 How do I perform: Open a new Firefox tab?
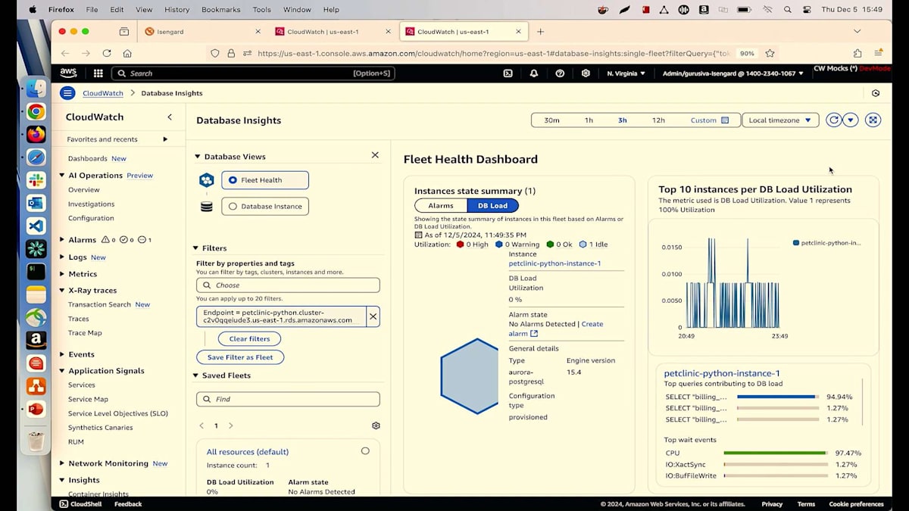tap(540, 32)
